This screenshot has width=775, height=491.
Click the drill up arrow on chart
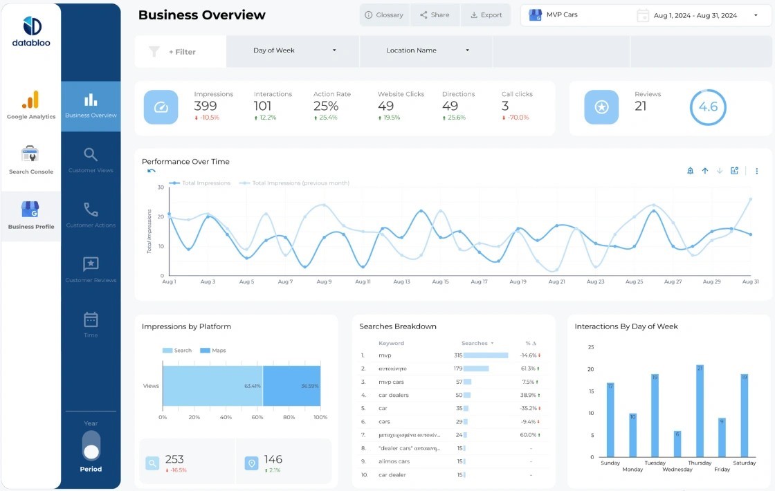[704, 171]
